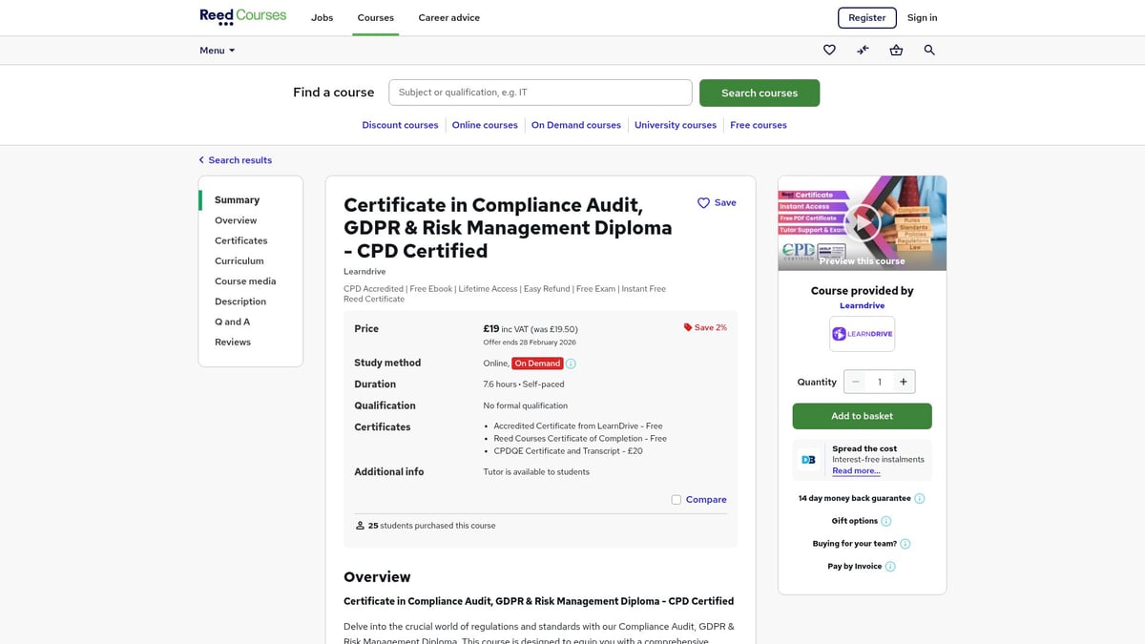
Task: Open the shopping basket icon
Action: click(896, 50)
